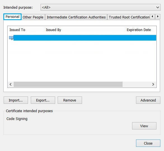Open Intermediate Certification Authorities tab
The height and width of the screenshot is (151, 164).
click(x=76, y=17)
